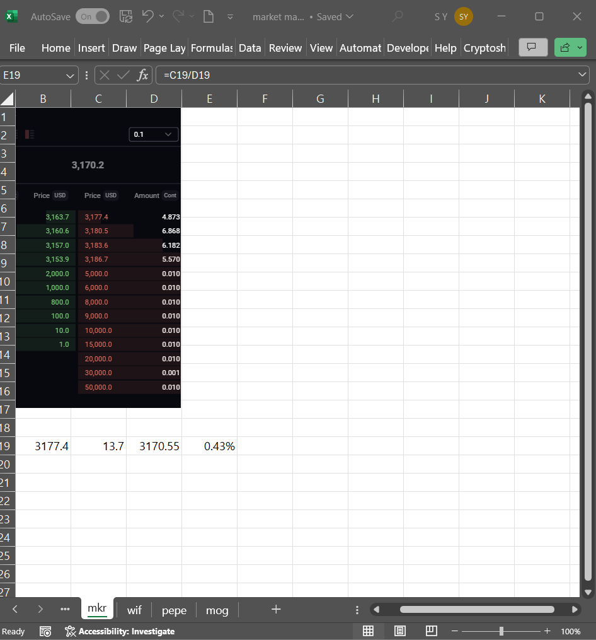Switch to the Review tab
596x640 pixels.
[285, 48]
